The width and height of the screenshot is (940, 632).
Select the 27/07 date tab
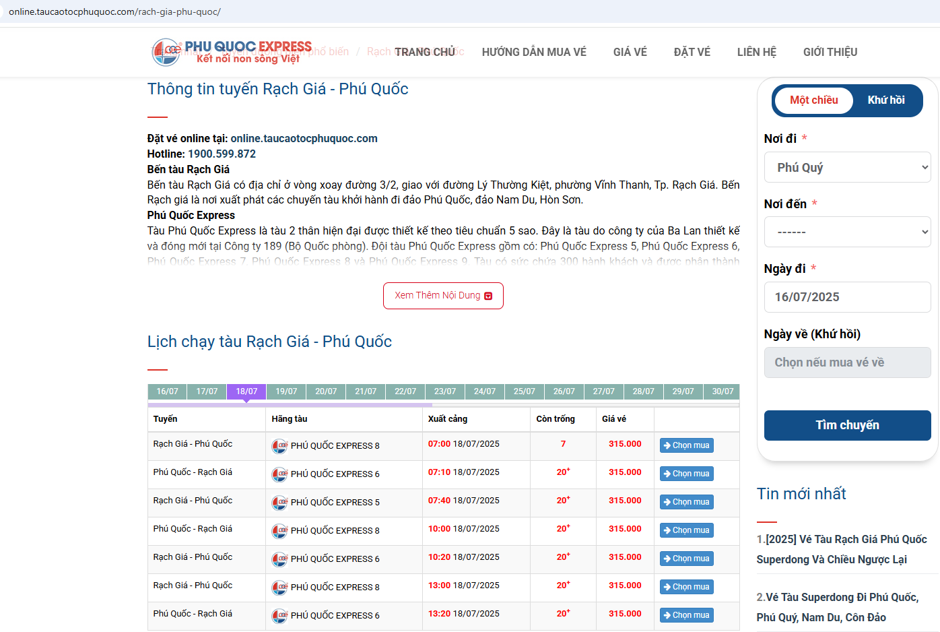coord(604,391)
